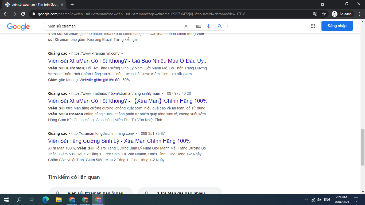Open the translate page icon
Screen dimensions: 365x205
point(315,14)
